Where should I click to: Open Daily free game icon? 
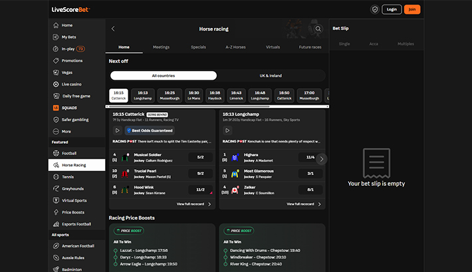(56, 96)
